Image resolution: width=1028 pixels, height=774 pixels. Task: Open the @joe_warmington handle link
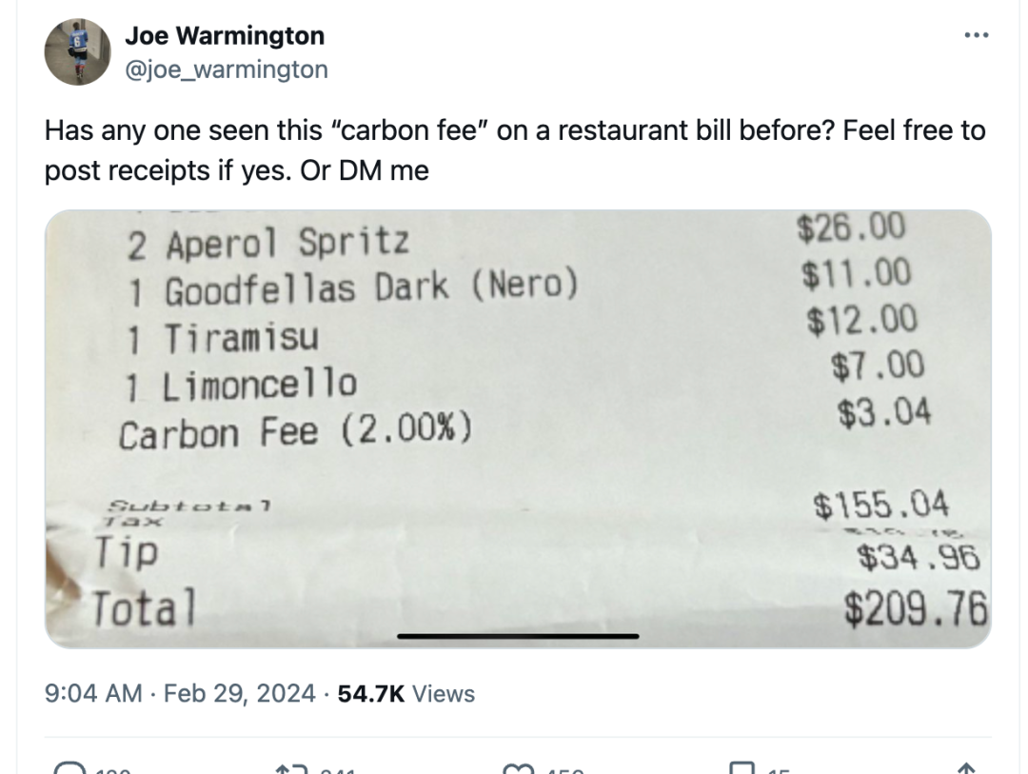tap(227, 69)
